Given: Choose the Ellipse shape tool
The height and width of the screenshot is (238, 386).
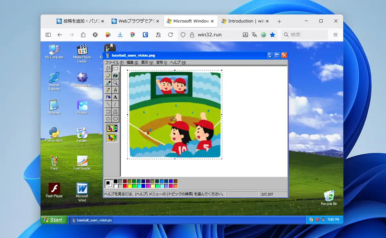Looking at the screenshot, I should (x=108, y=119).
